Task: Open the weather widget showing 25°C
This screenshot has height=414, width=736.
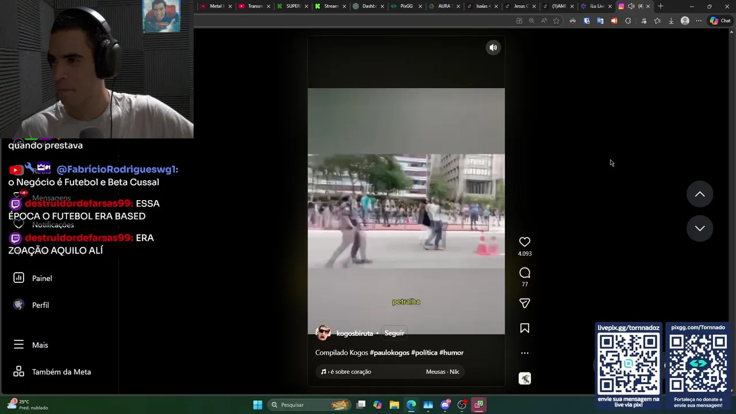Action: click(x=28, y=405)
